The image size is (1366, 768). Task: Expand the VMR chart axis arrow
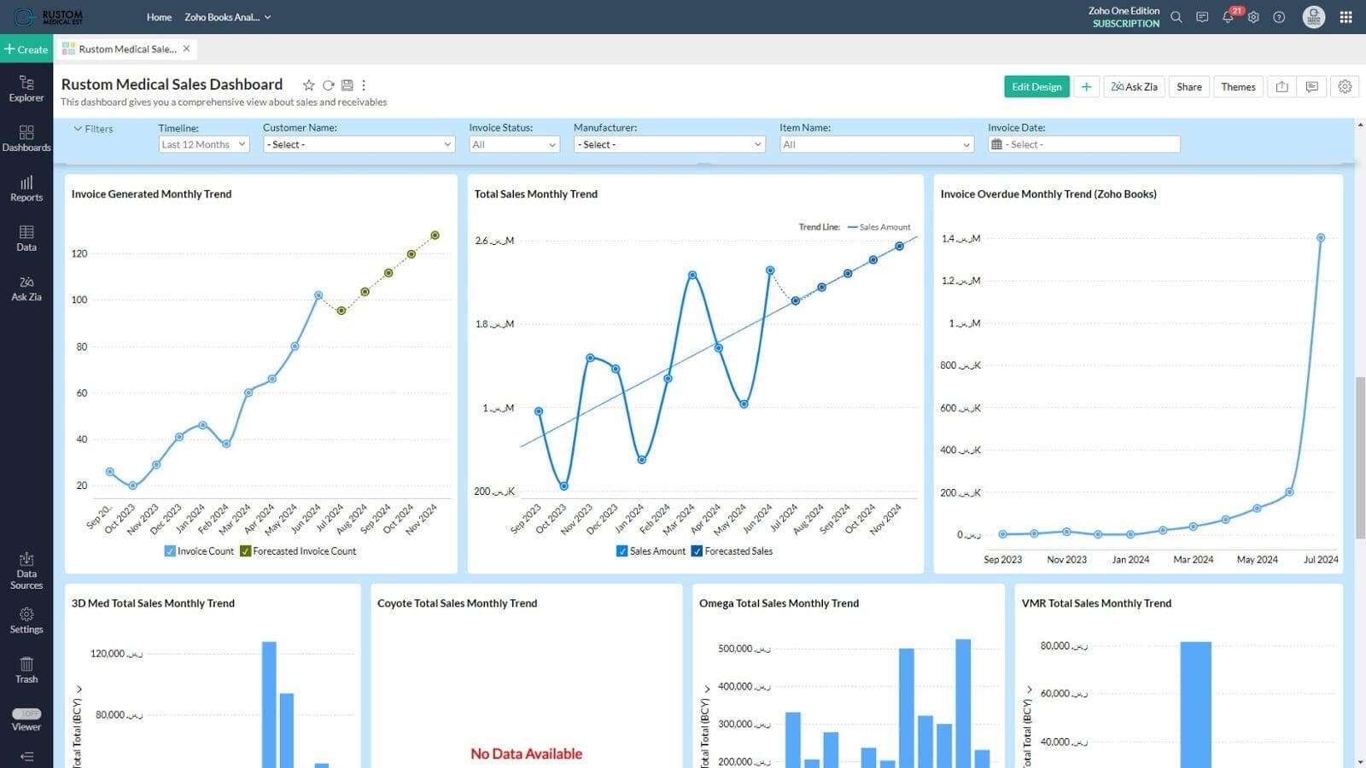1029,689
